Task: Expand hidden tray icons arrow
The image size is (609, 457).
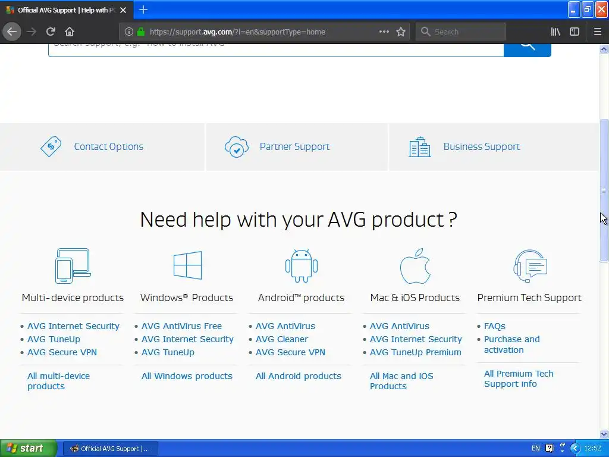Action: pos(575,449)
